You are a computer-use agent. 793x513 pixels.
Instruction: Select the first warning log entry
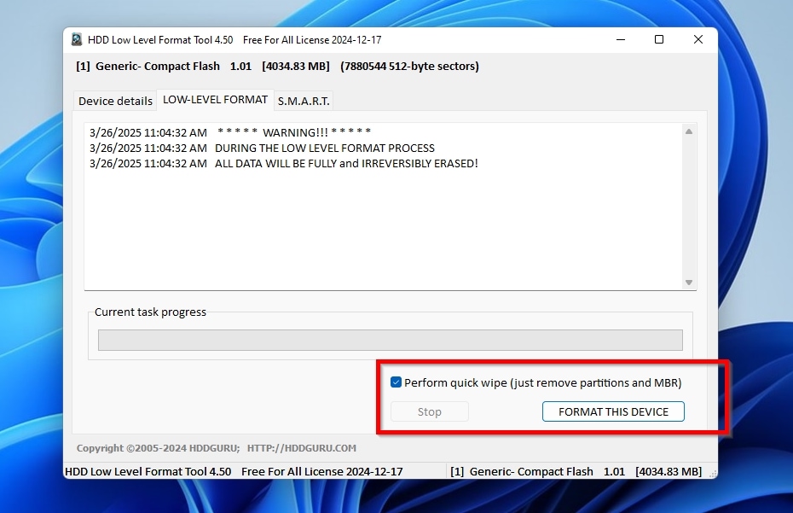(256, 132)
